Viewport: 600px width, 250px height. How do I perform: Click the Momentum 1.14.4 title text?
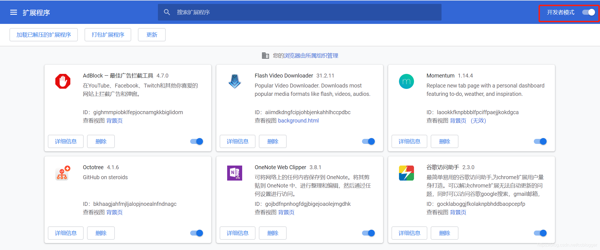coord(450,76)
